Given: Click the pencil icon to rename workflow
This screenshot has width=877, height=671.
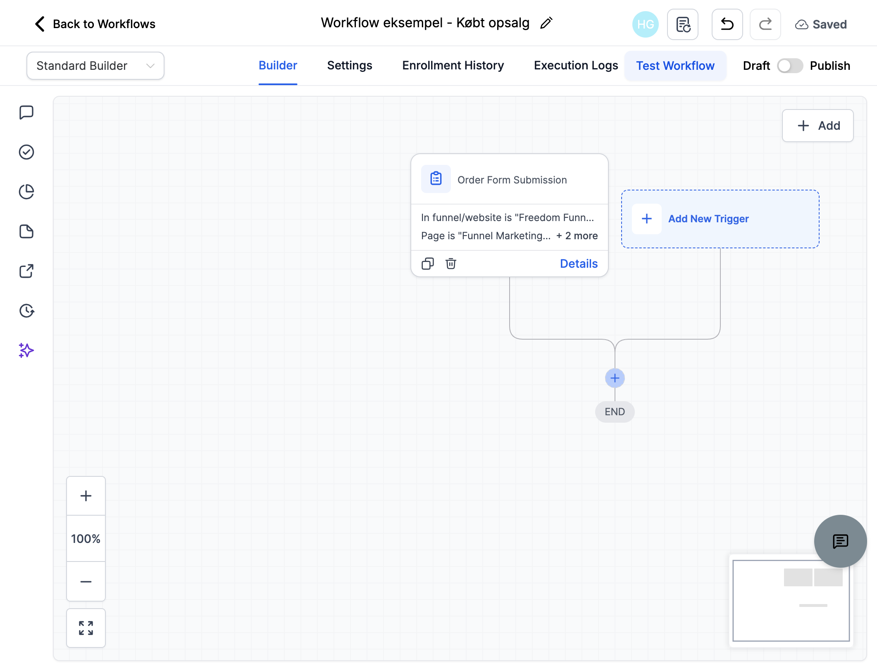Looking at the screenshot, I should (x=546, y=23).
